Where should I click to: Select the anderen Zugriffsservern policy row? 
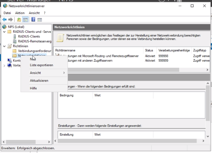[x=132, y=61]
